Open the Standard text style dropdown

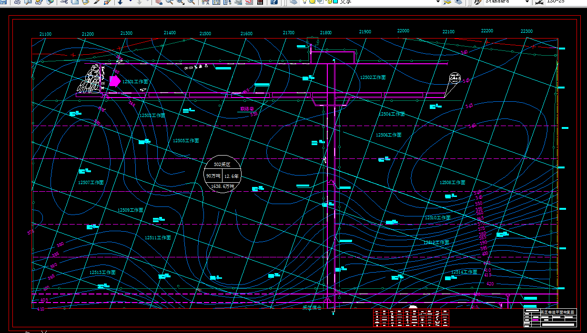[x=526, y=1]
